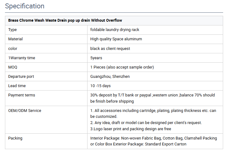Select the Interior Package packing description
225x151 pixels.
pos(154,141)
